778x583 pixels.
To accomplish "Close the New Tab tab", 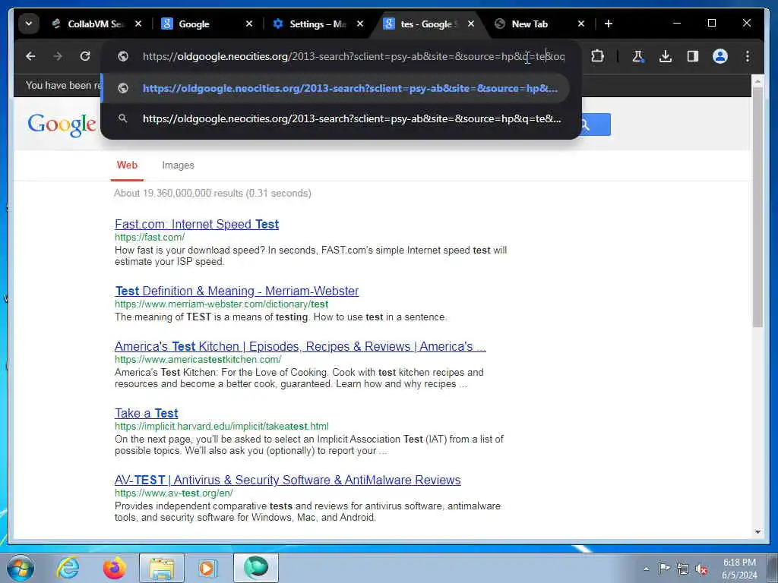I will pyautogui.click(x=581, y=24).
